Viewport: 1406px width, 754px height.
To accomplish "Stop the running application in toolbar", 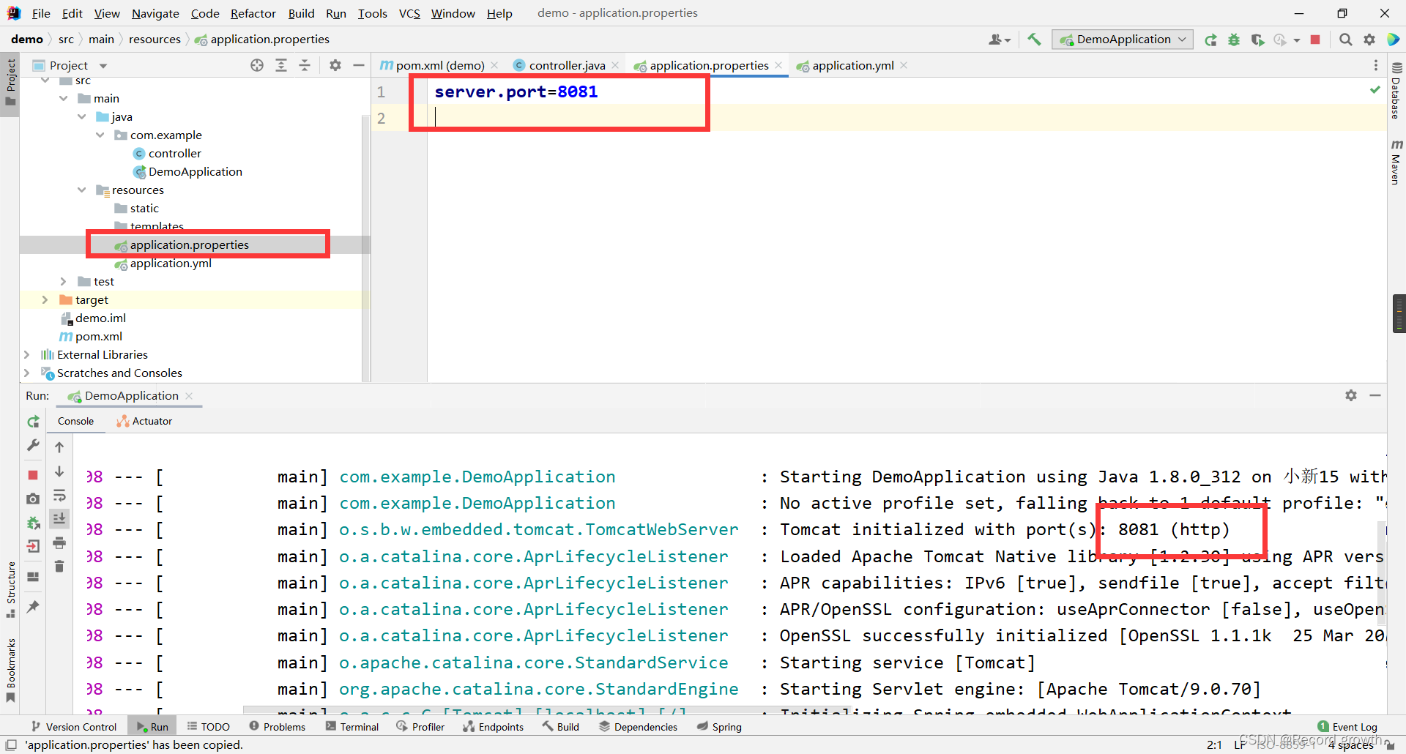I will [x=1315, y=40].
